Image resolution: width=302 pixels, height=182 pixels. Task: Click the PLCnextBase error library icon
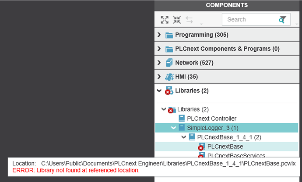coord(201,147)
